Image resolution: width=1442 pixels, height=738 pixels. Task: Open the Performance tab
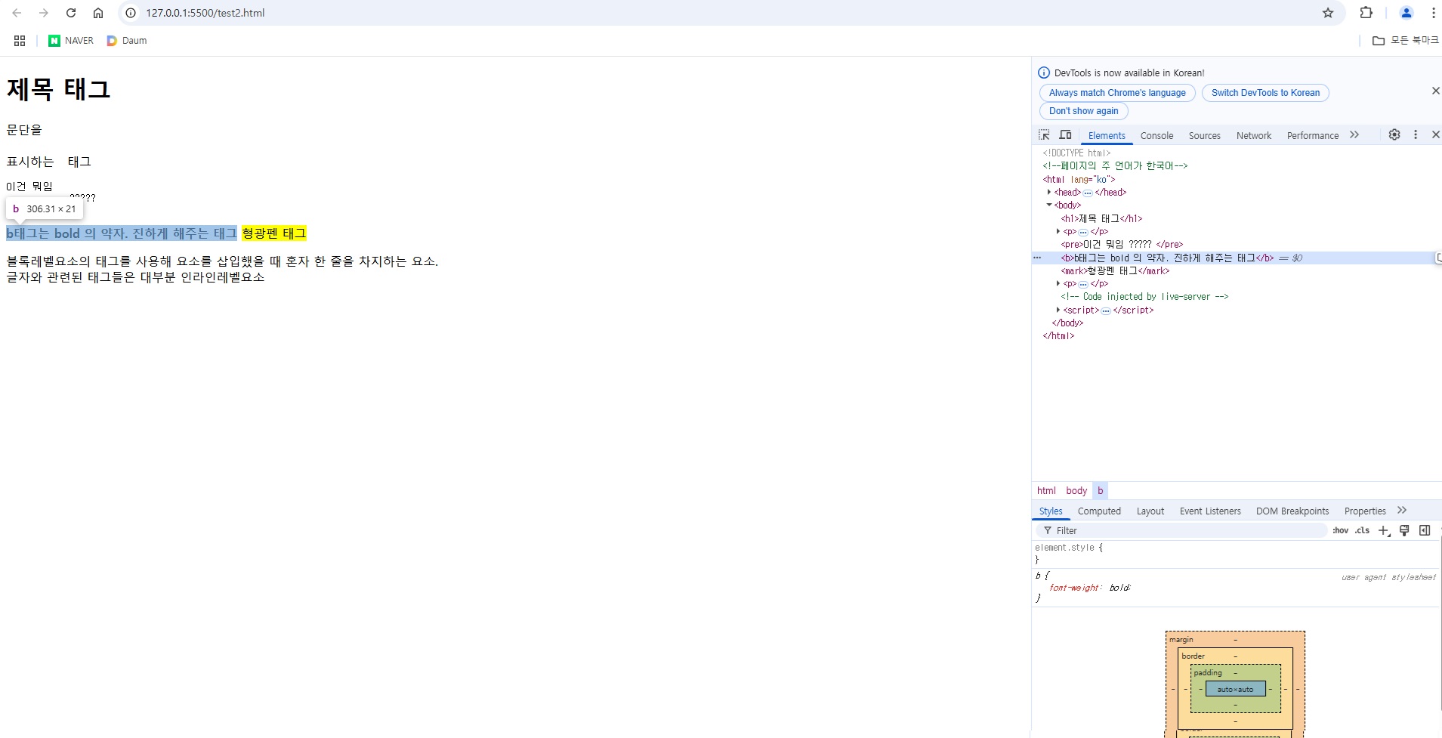tap(1312, 136)
